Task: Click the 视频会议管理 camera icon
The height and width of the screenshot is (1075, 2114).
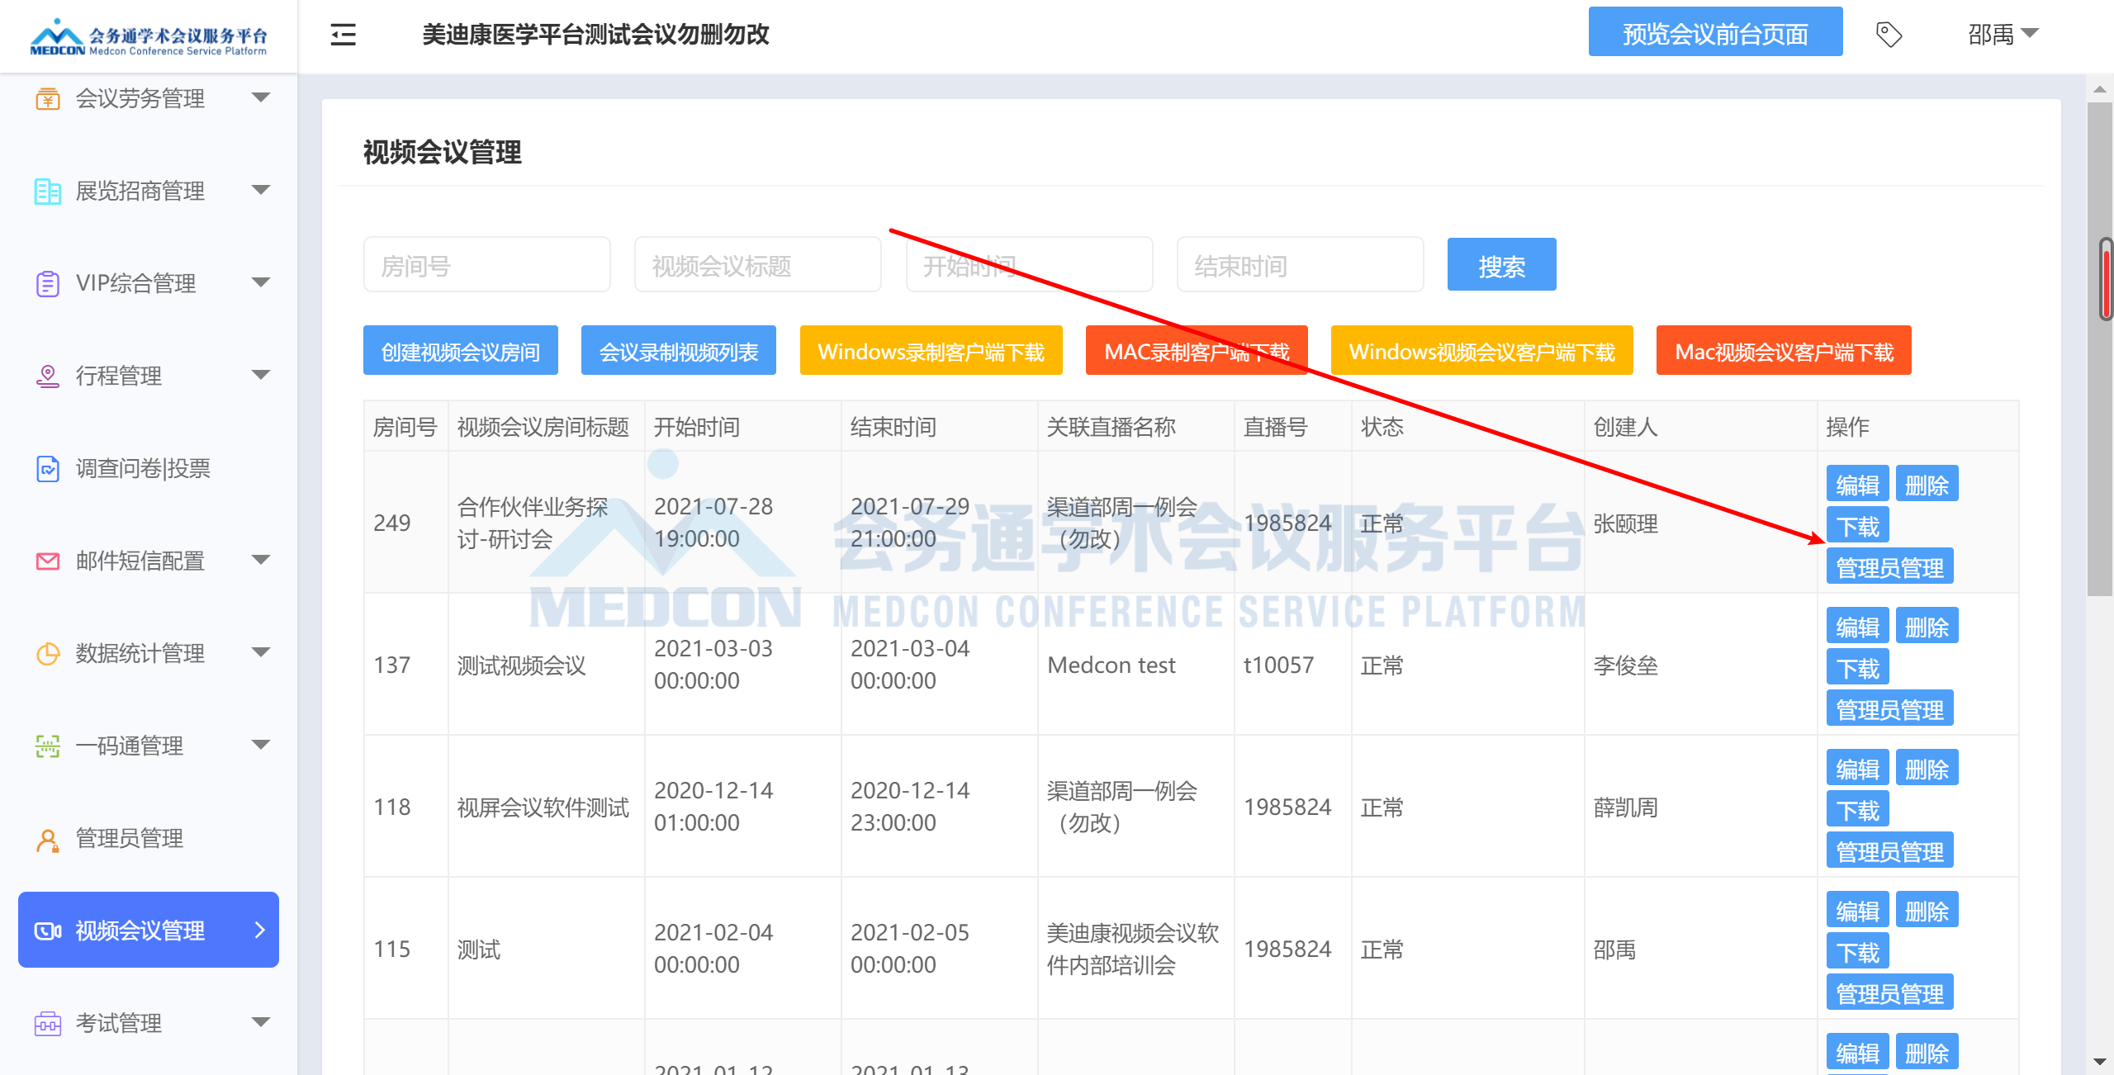Action: (48, 931)
